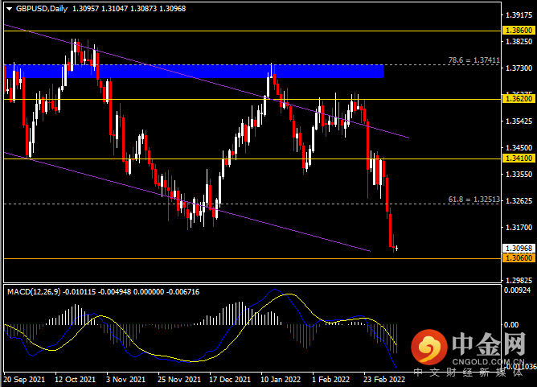
Task: Click the 1.37300 price axis value
Action: pyautogui.click(x=519, y=68)
